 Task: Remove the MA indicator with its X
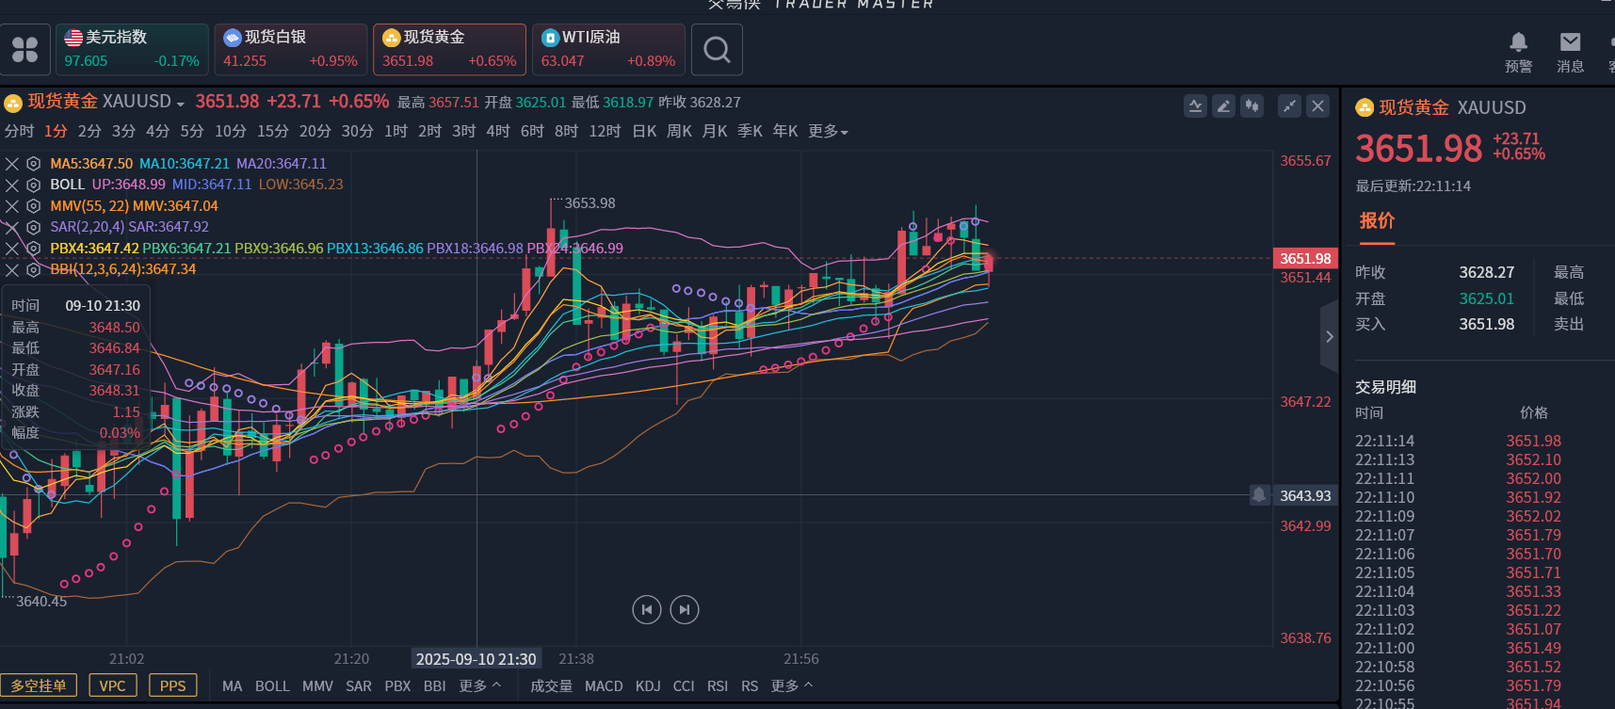tap(12, 164)
